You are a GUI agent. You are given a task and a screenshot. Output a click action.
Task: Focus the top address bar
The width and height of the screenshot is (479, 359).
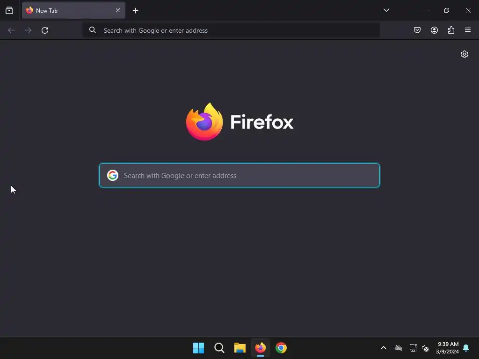(231, 30)
